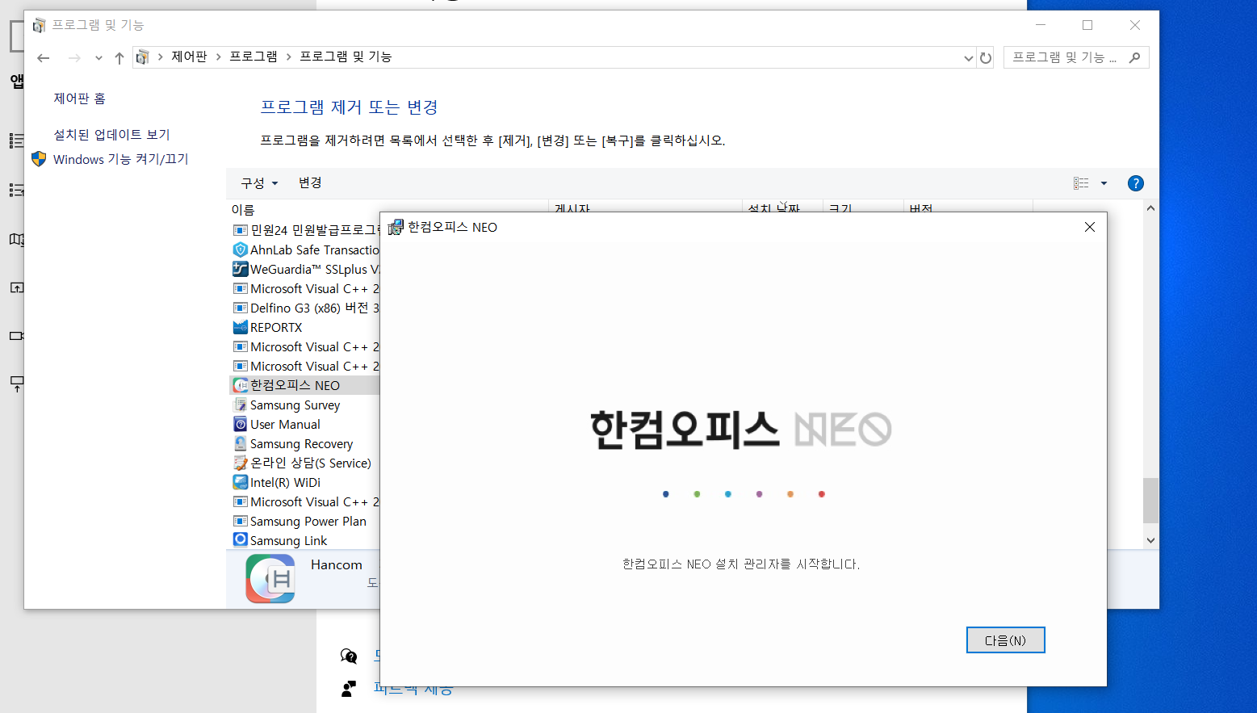1257x713 pixels.
Task: Click the WeGuardia SSLplus program icon
Action: 240,269
